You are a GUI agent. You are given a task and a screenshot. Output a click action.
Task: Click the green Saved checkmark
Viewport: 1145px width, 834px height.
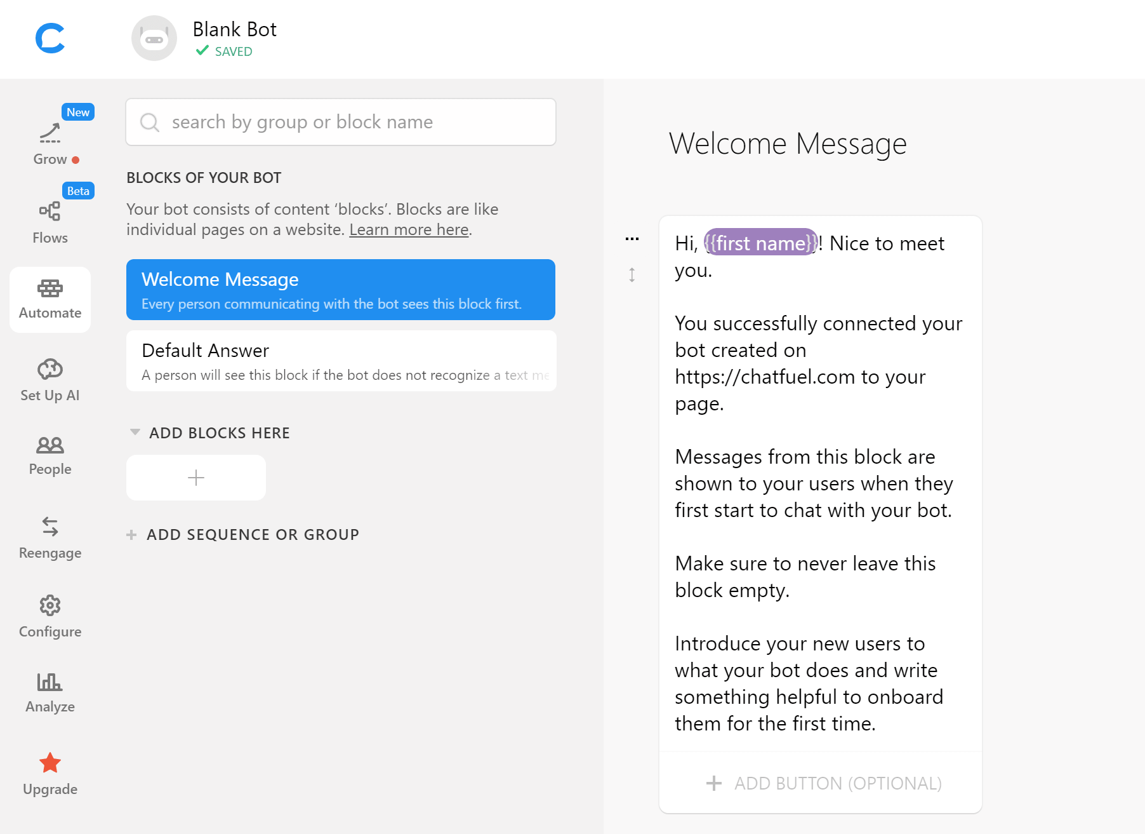pos(202,51)
